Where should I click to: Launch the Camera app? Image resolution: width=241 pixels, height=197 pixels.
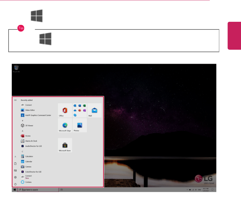[26, 167]
